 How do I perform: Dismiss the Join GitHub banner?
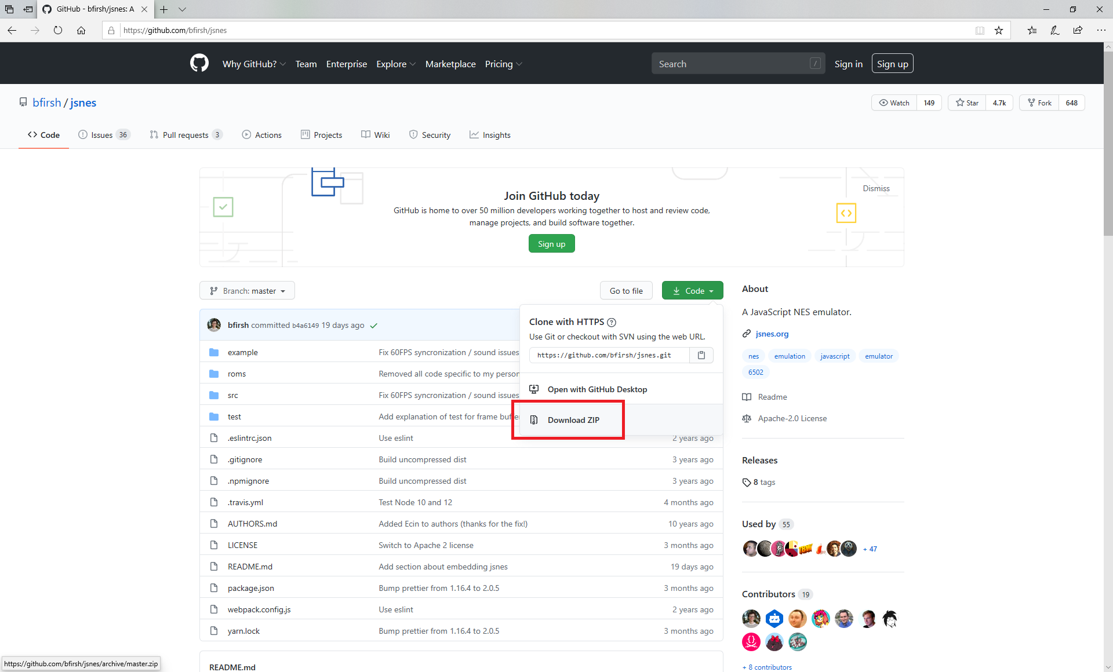876,188
